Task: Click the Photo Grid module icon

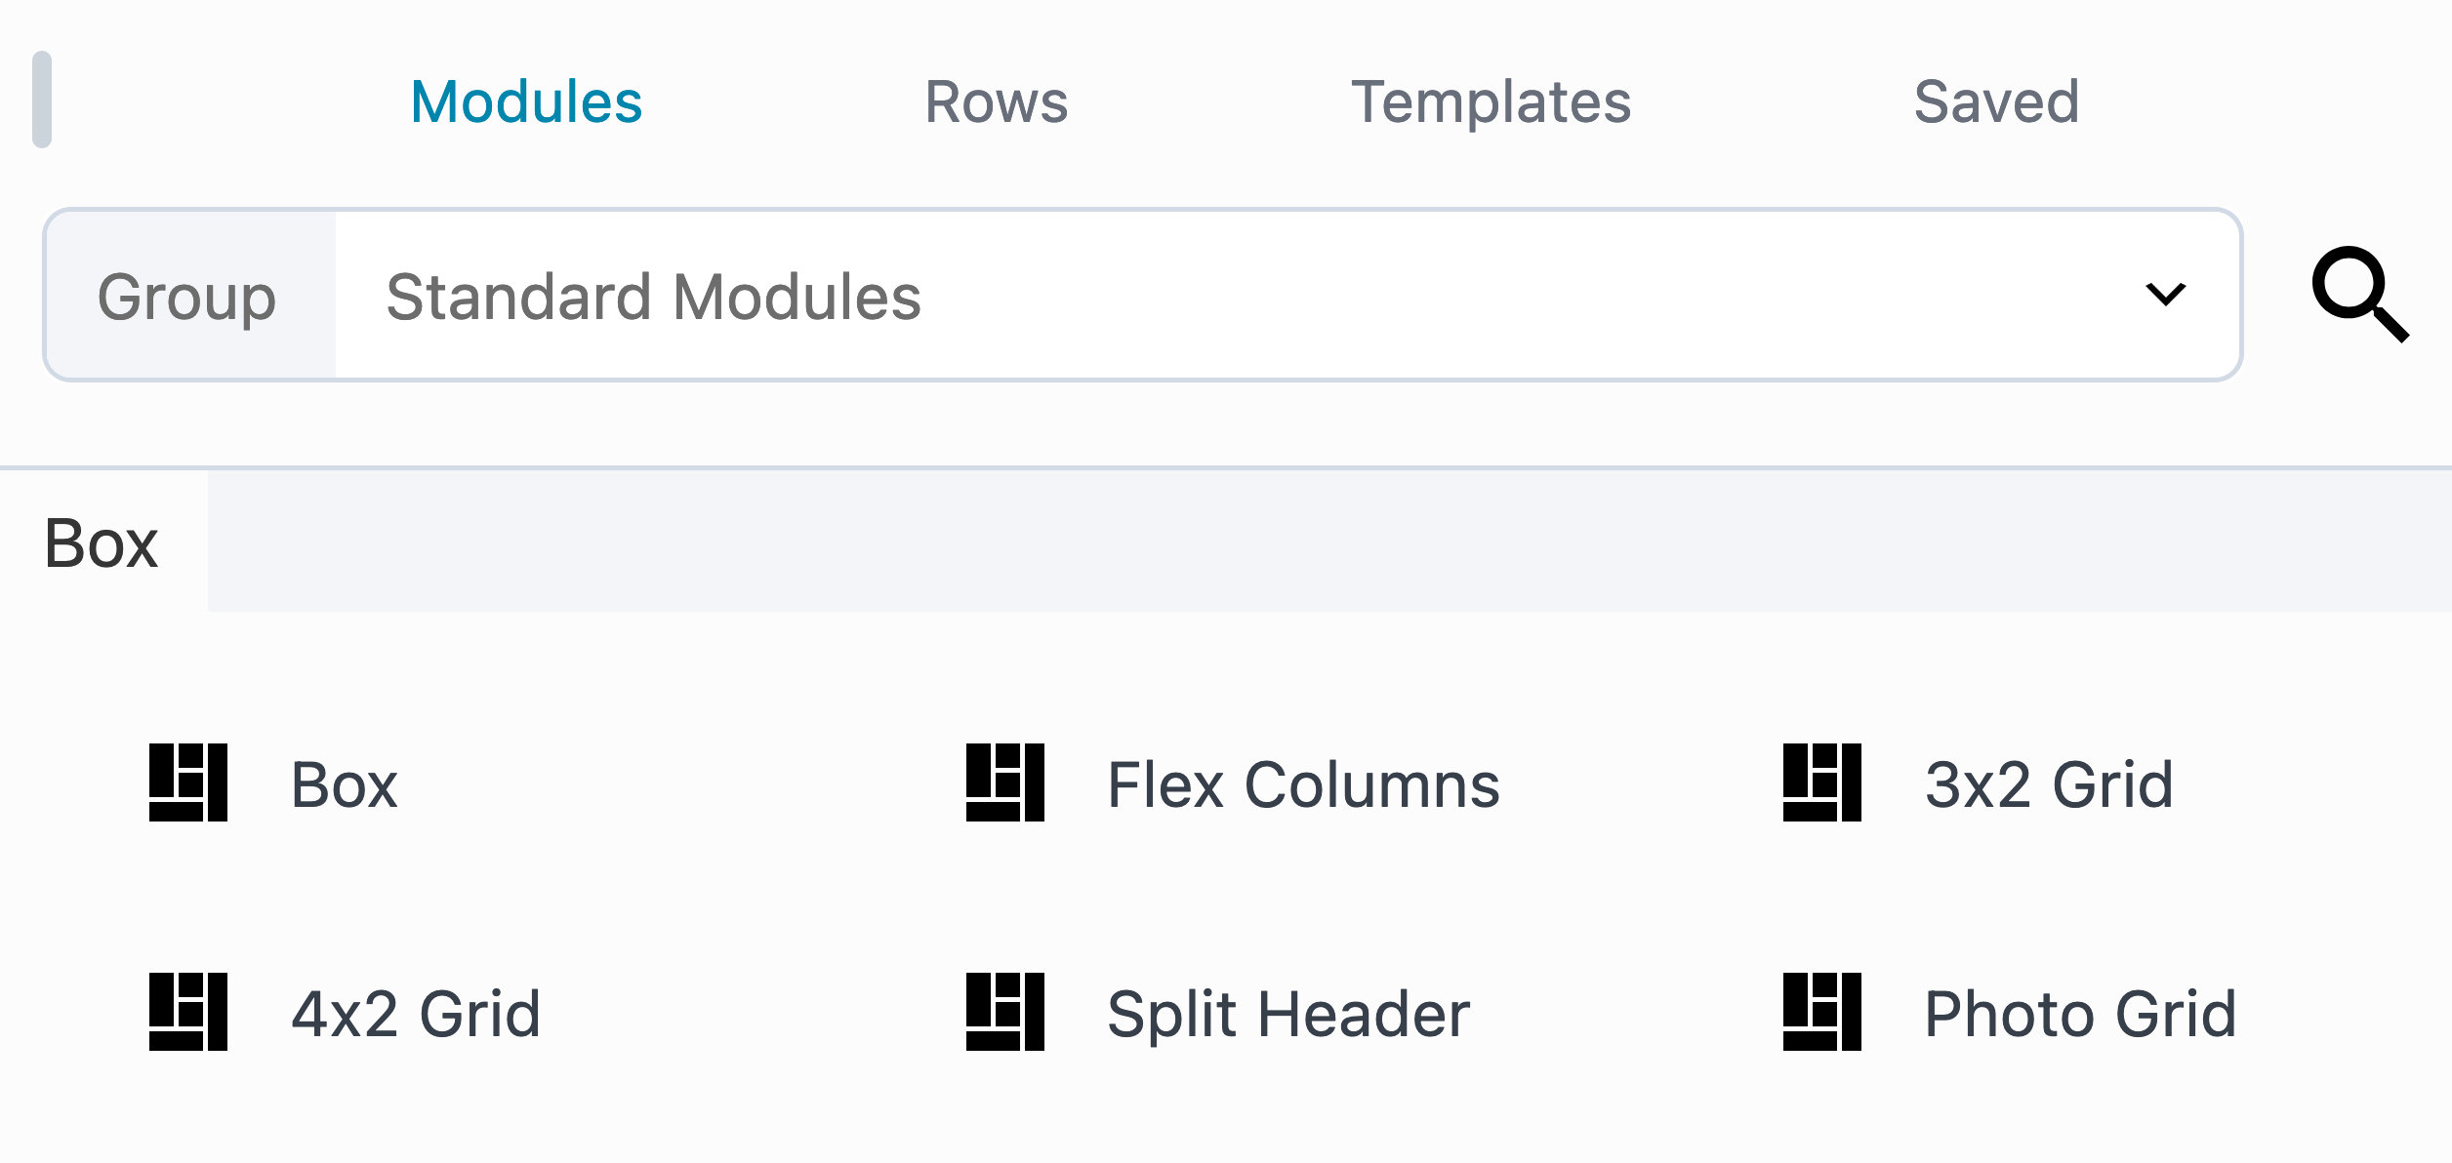Action: coord(1821,1012)
